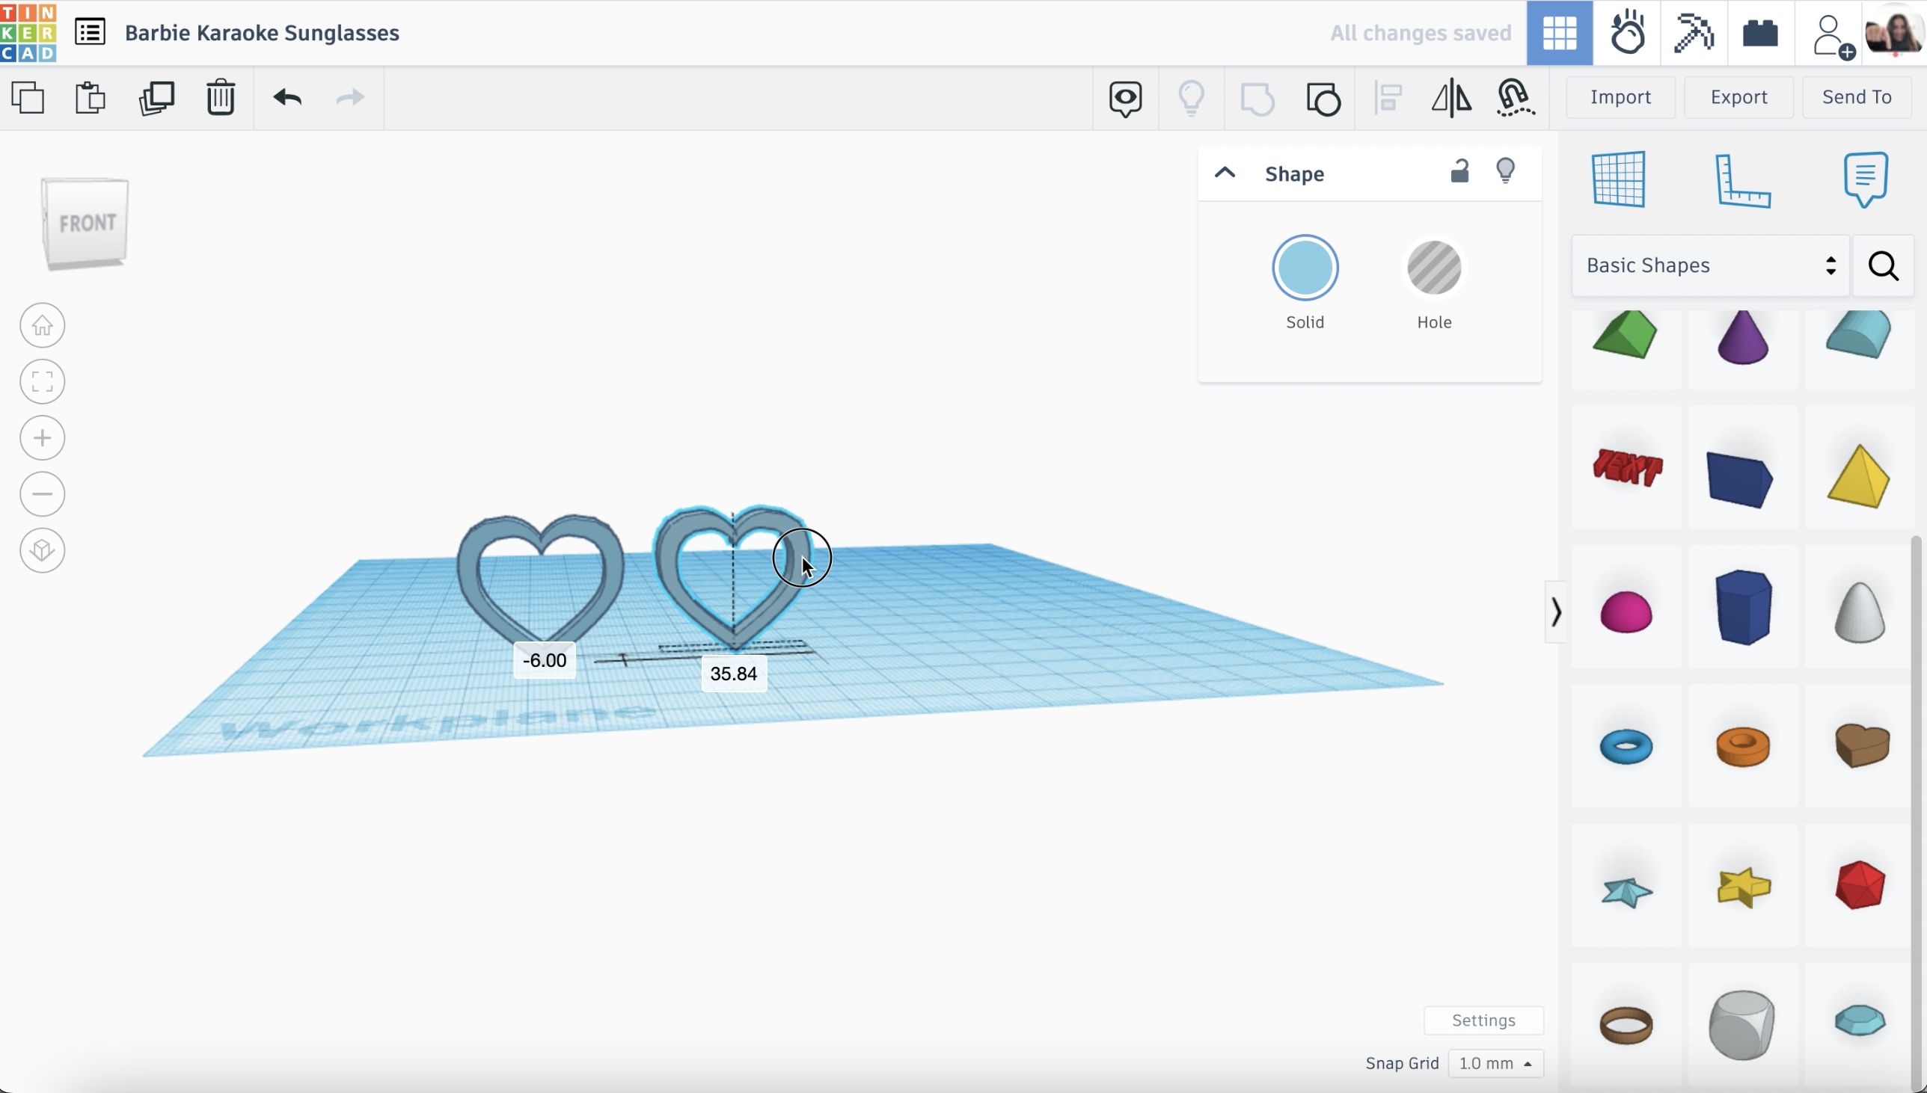Collapse the Shape panel
Screen dimensions: 1927x1093
coord(1224,173)
